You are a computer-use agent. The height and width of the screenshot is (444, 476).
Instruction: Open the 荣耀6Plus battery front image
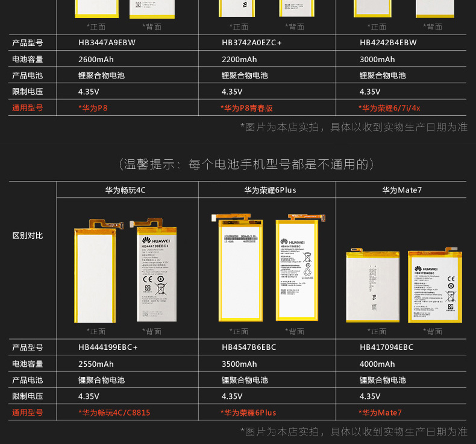tap(237, 267)
